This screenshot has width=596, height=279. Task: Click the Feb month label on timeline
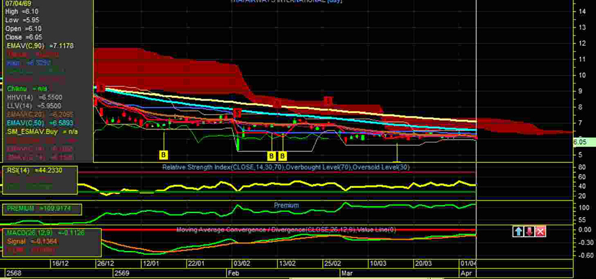point(233,272)
